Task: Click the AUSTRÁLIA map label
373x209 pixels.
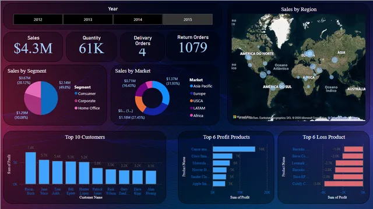Action: (x=356, y=89)
